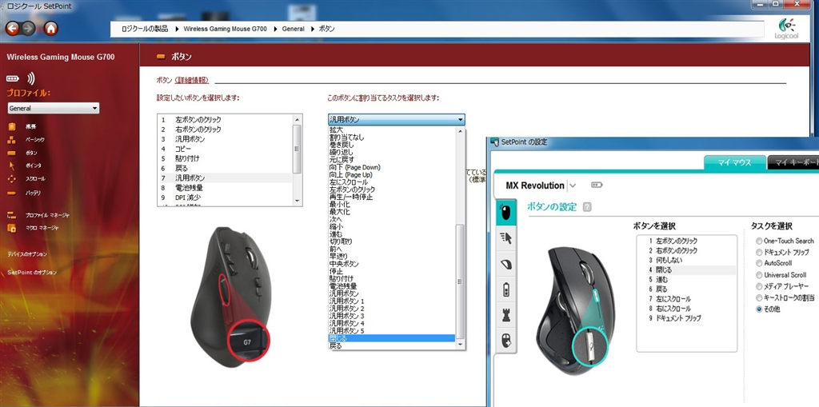819x407 pixels.
Task: Click the ロジクールの製品 breadcrumb arrow
Action: point(177,29)
